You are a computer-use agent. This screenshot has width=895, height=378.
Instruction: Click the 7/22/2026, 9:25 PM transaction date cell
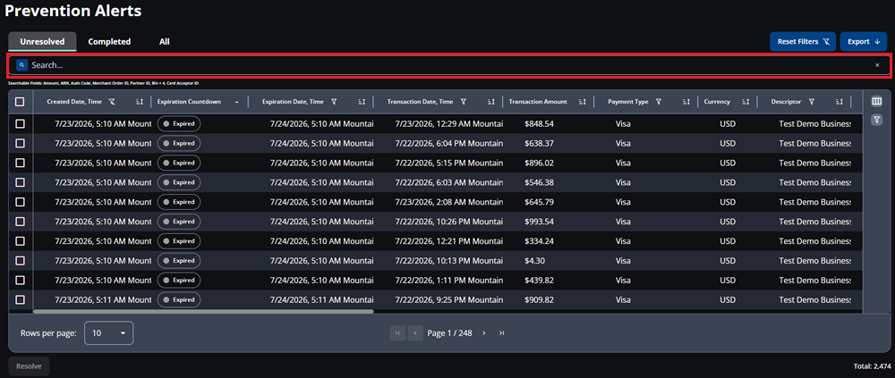[x=448, y=299]
